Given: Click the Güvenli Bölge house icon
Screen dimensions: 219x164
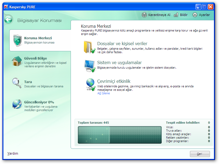Looking at the screenshot, I should 17,61.
